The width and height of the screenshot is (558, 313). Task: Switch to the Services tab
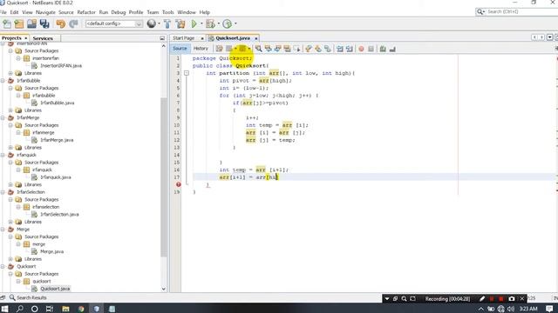pos(43,38)
